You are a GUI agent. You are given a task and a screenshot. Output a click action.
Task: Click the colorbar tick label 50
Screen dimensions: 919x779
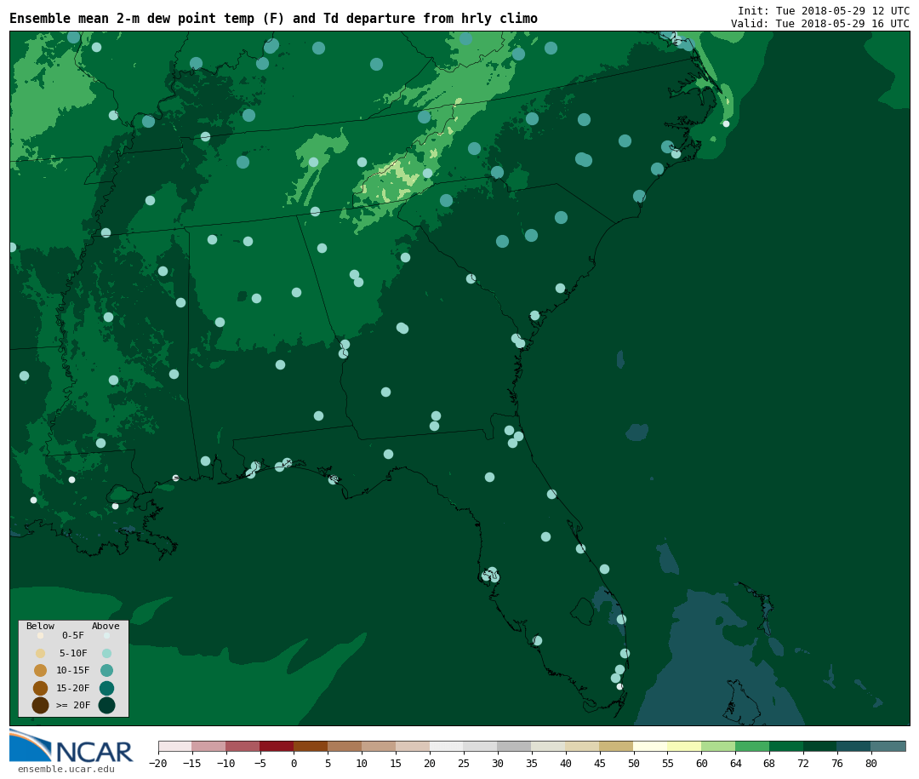[634, 763]
